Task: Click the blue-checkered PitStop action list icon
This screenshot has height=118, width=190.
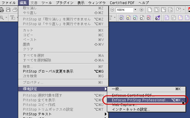Action: tap(122, 18)
